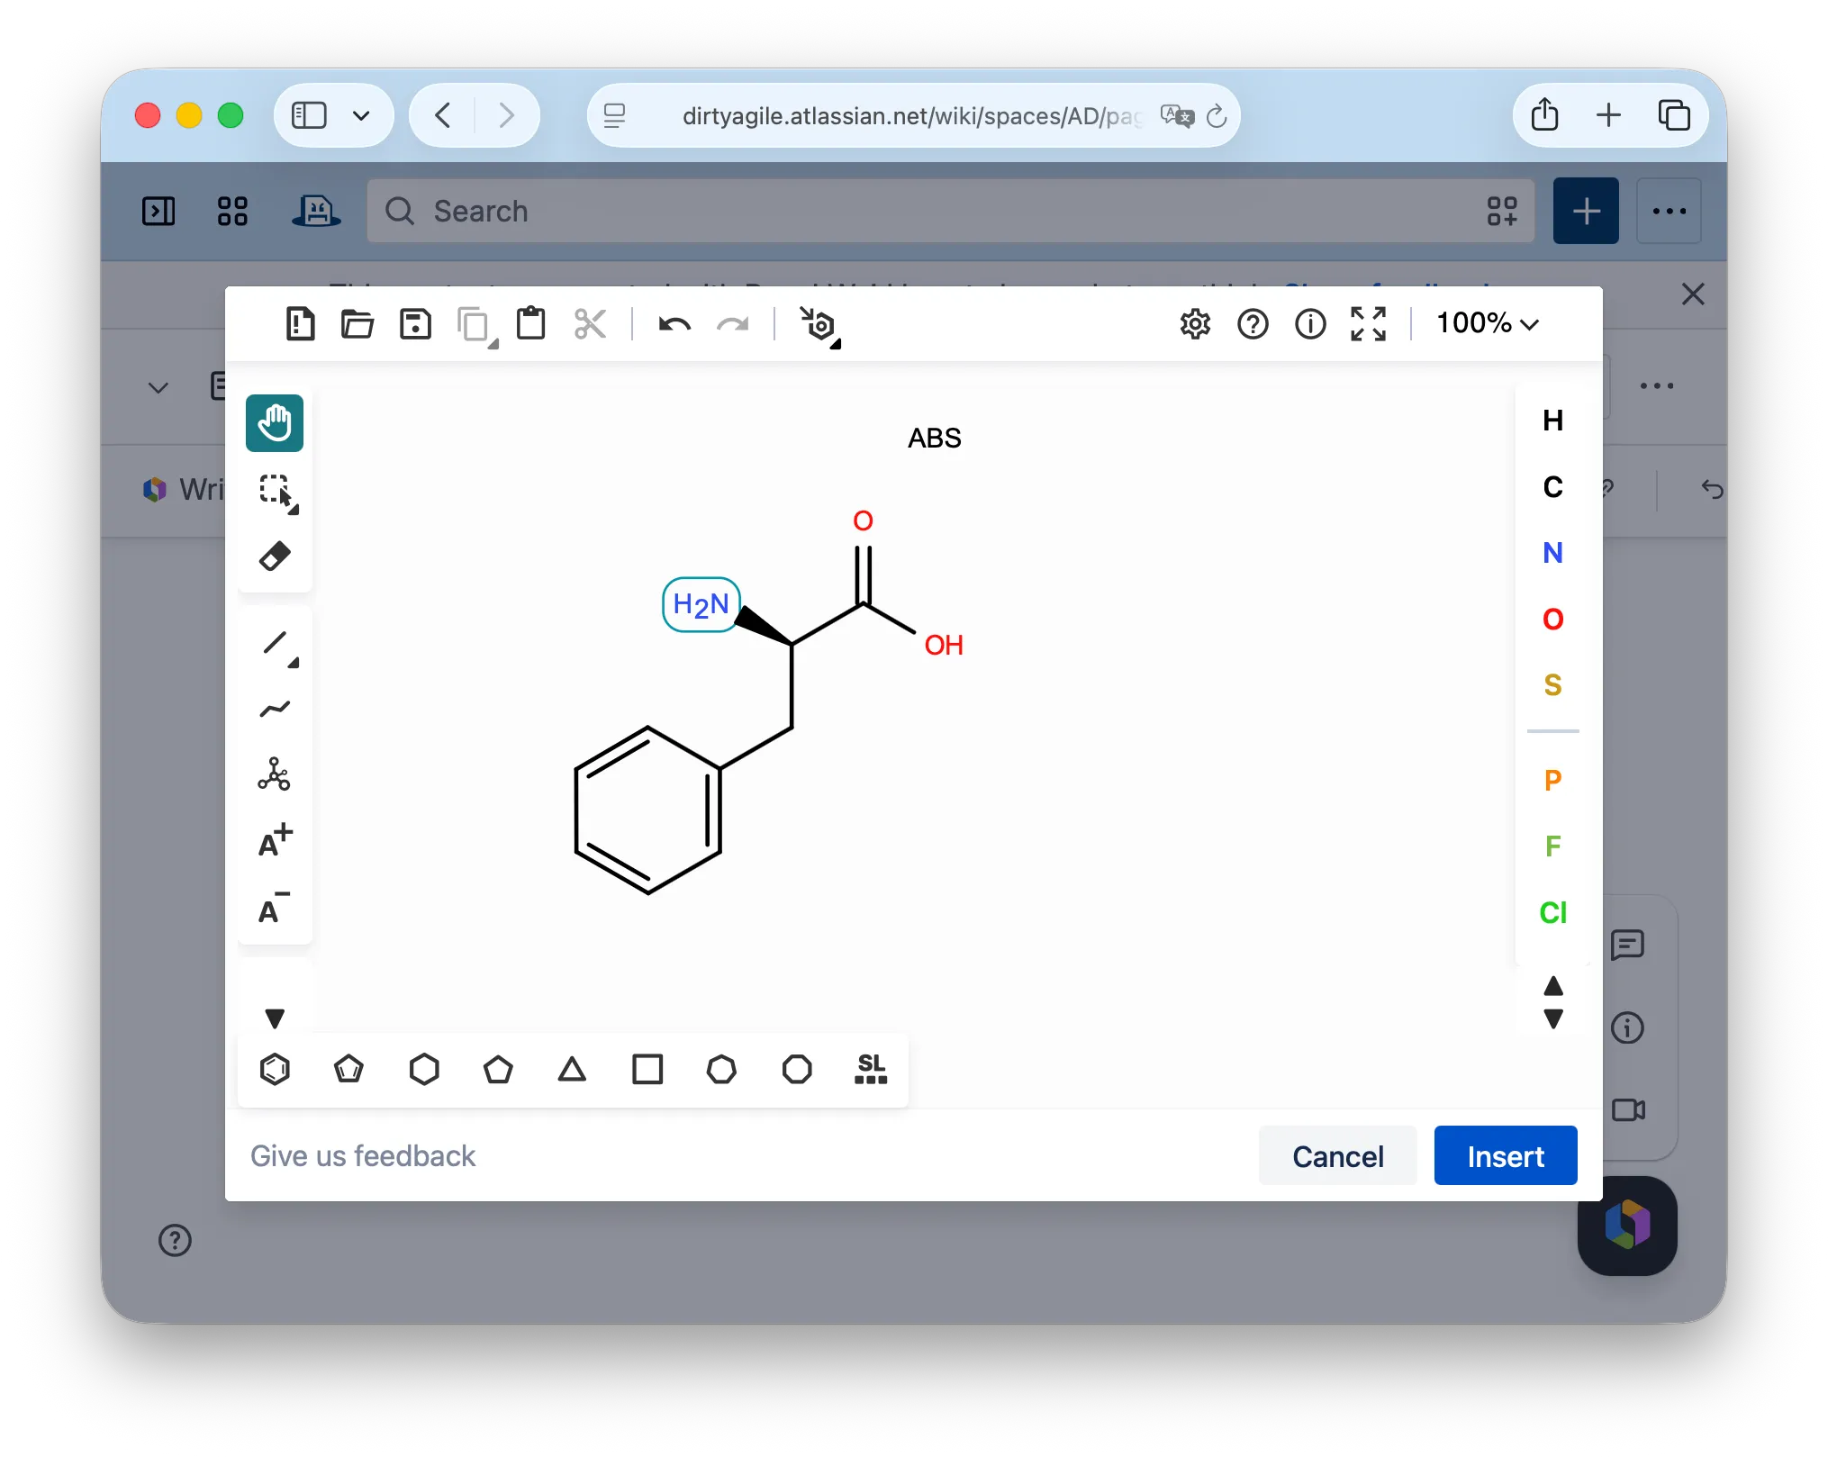Undo the last action
1828x1457 pixels.
click(x=674, y=323)
